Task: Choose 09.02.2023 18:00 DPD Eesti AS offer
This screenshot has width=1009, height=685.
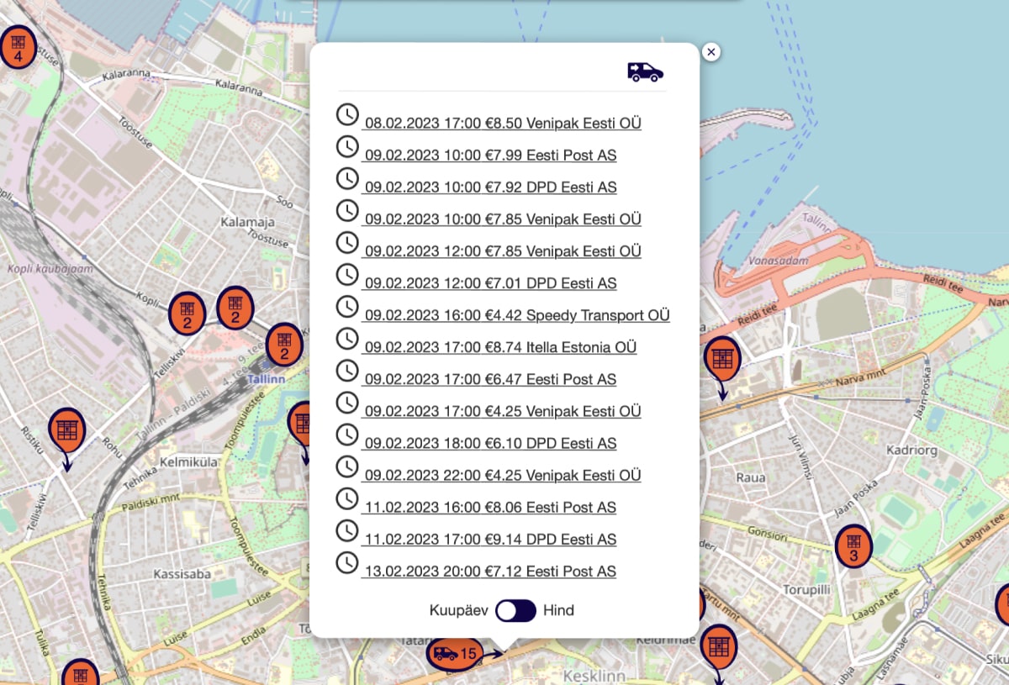Action: coord(489,444)
